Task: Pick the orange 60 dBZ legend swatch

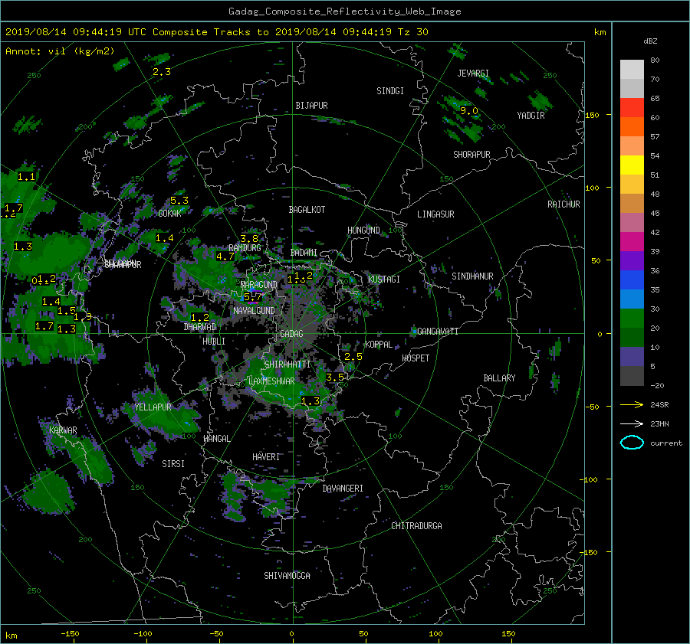Action: tap(632, 127)
